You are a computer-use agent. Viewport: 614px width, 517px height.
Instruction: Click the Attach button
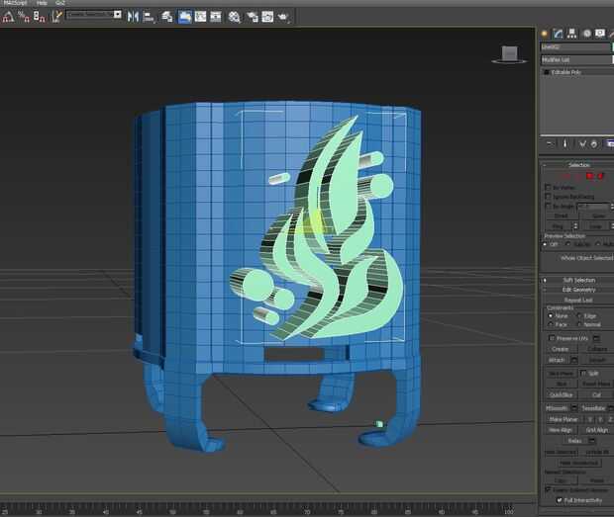click(x=558, y=360)
